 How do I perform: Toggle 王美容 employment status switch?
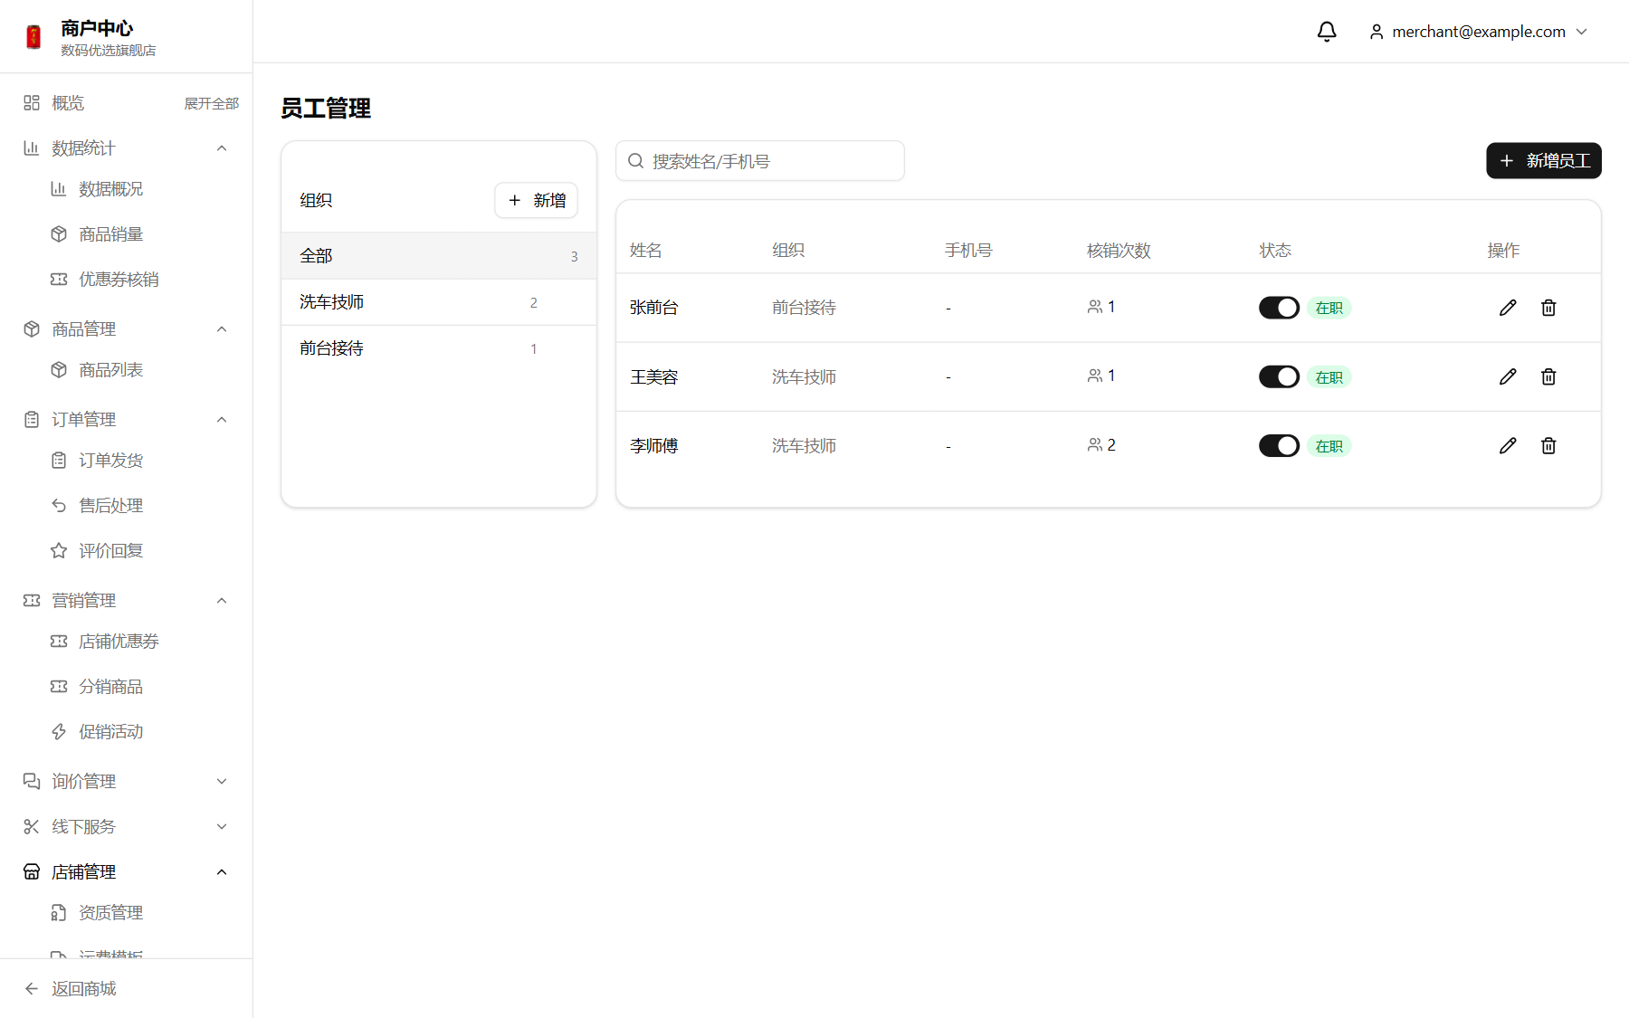point(1279,376)
